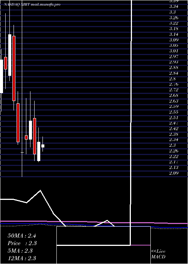The image size is (188, 264).
Task: Click the 3.22 price axis label
Action: point(174,23)
